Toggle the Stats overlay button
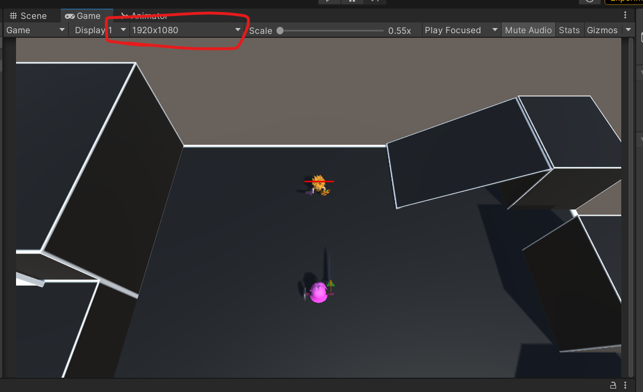 click(x=569, y=30)
